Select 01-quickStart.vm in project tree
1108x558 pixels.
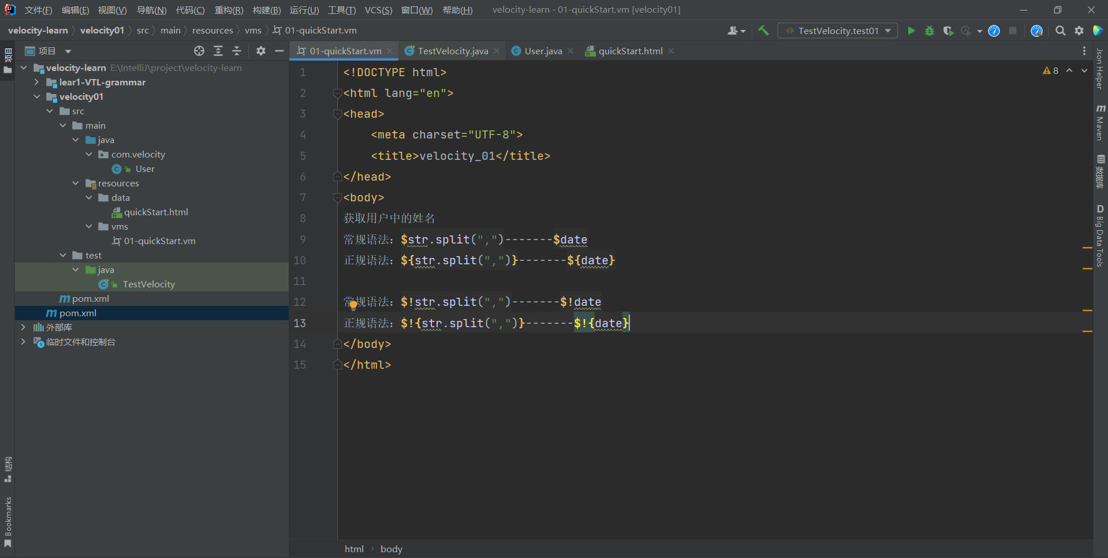(159, 241)
